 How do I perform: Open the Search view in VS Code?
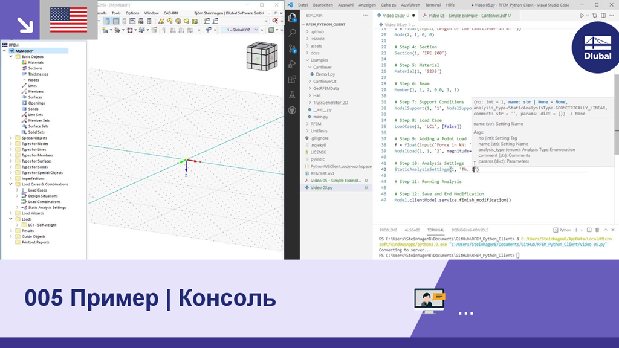click(292, 33)
